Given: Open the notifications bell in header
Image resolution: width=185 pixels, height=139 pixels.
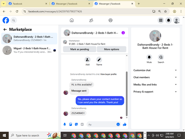Looking at the screenshot, I should (x=168, y=20).
